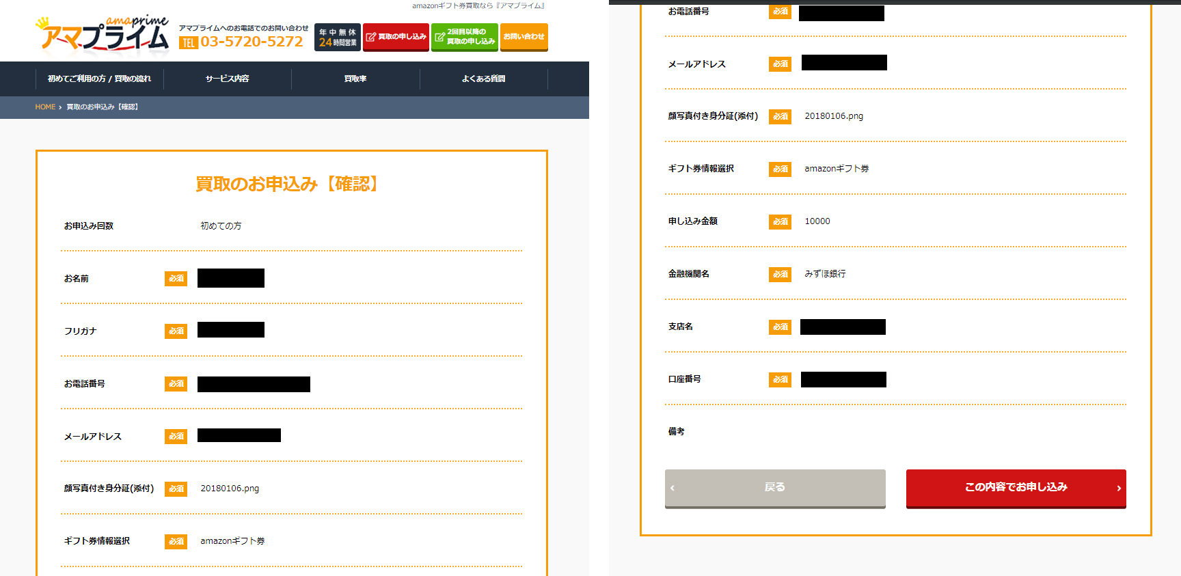
Task: Click 必須 badge next to フリガナ
Action: pos(176,331)
